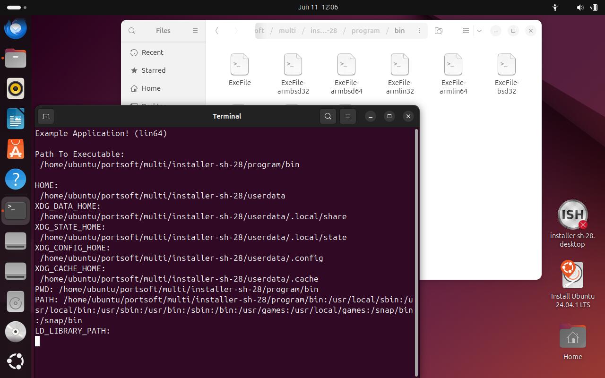Toggle the Files sidebar menu

195,31
